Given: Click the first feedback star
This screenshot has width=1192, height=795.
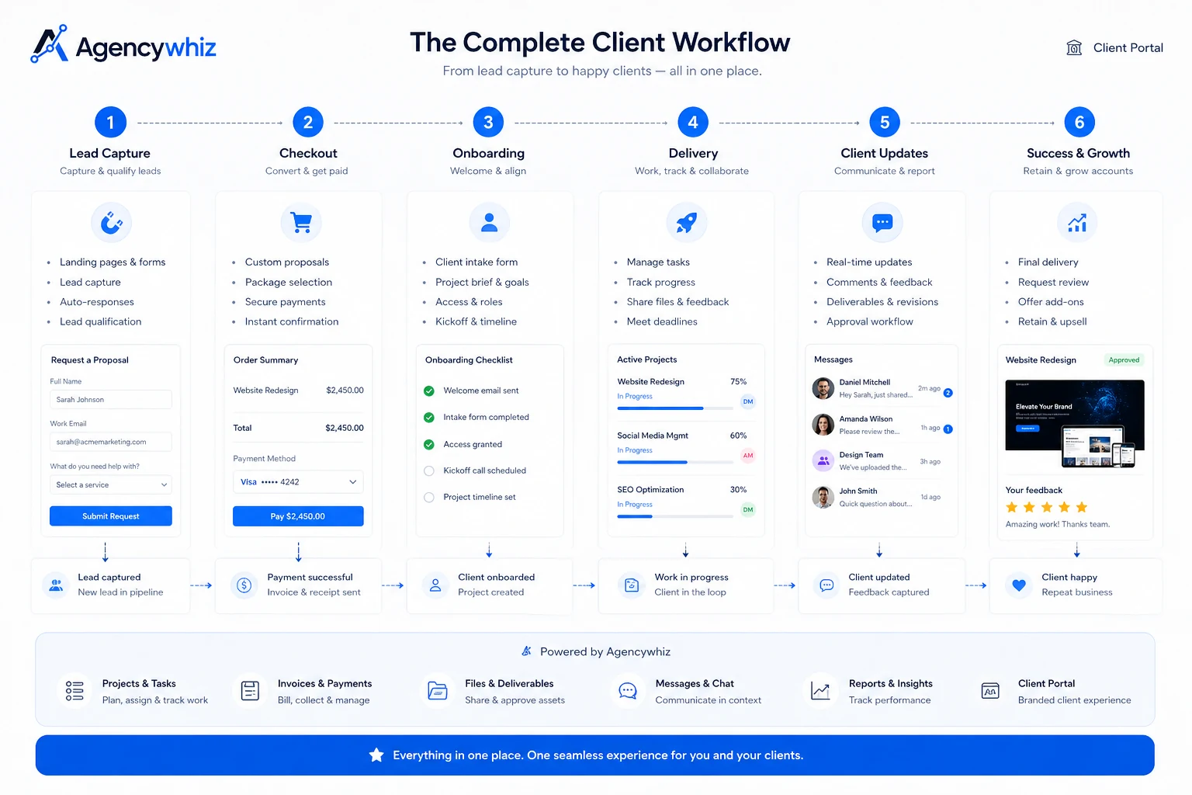Looking at the screenshot, I should pos(1012,508).
